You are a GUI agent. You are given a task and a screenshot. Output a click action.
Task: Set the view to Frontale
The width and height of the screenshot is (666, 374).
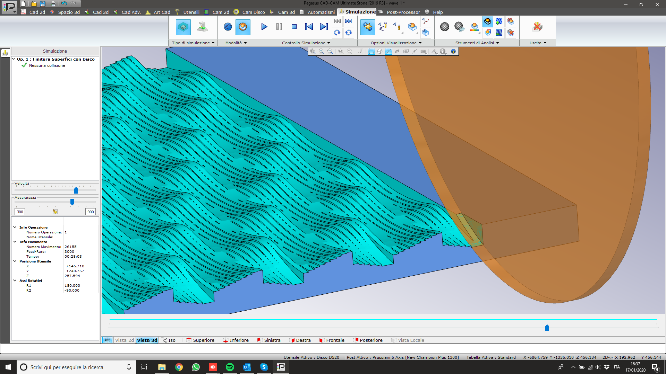(x=332, y=340)
